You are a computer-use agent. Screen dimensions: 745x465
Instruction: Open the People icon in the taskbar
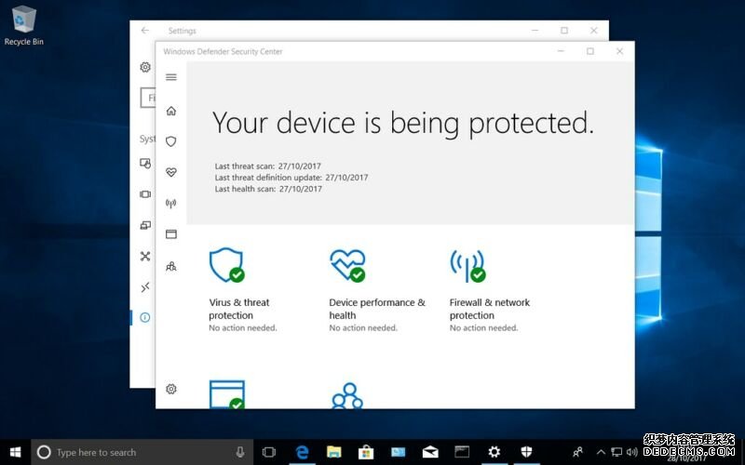point(577,452)
